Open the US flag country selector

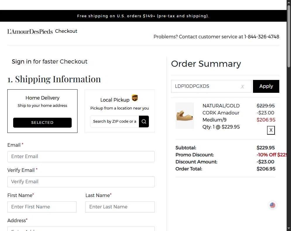[x=273, y=205]
